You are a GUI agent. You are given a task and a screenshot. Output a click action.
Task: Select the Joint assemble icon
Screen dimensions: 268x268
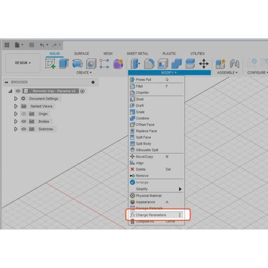pos(234,64)
